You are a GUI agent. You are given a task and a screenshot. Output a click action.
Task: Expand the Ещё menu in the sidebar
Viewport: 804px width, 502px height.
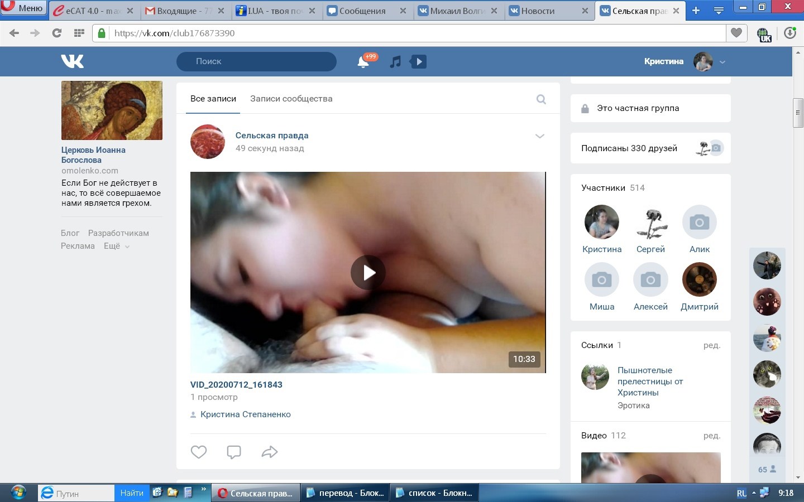[x=116, y=246]
